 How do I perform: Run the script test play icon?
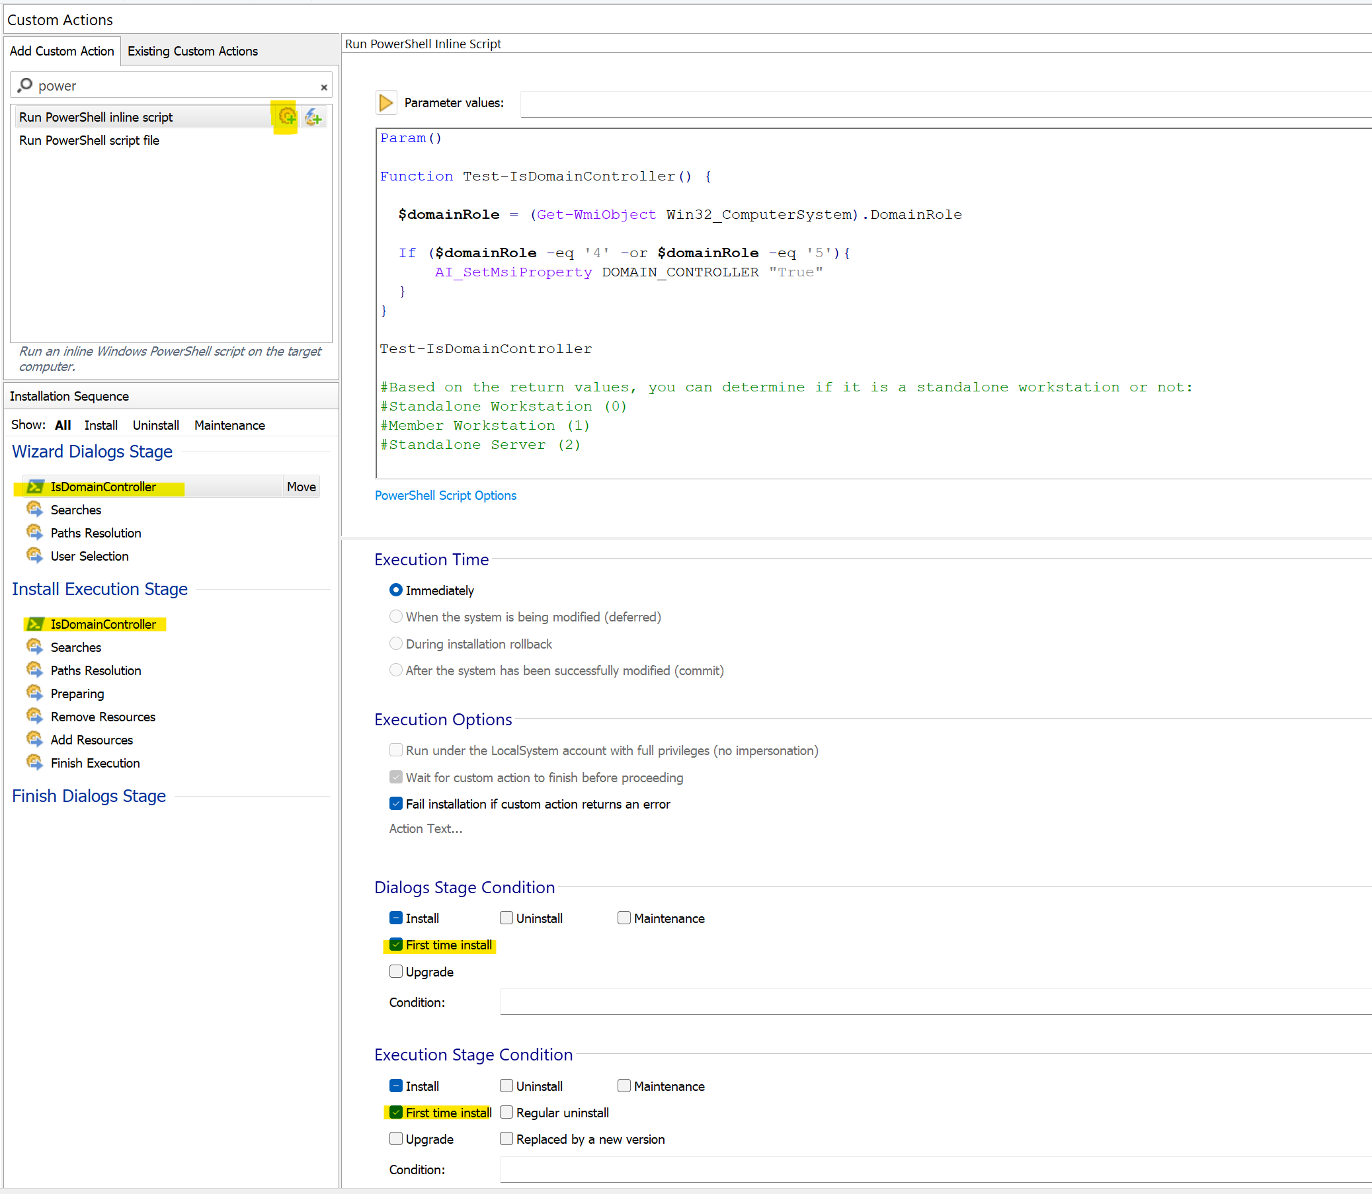click(385, 102)
